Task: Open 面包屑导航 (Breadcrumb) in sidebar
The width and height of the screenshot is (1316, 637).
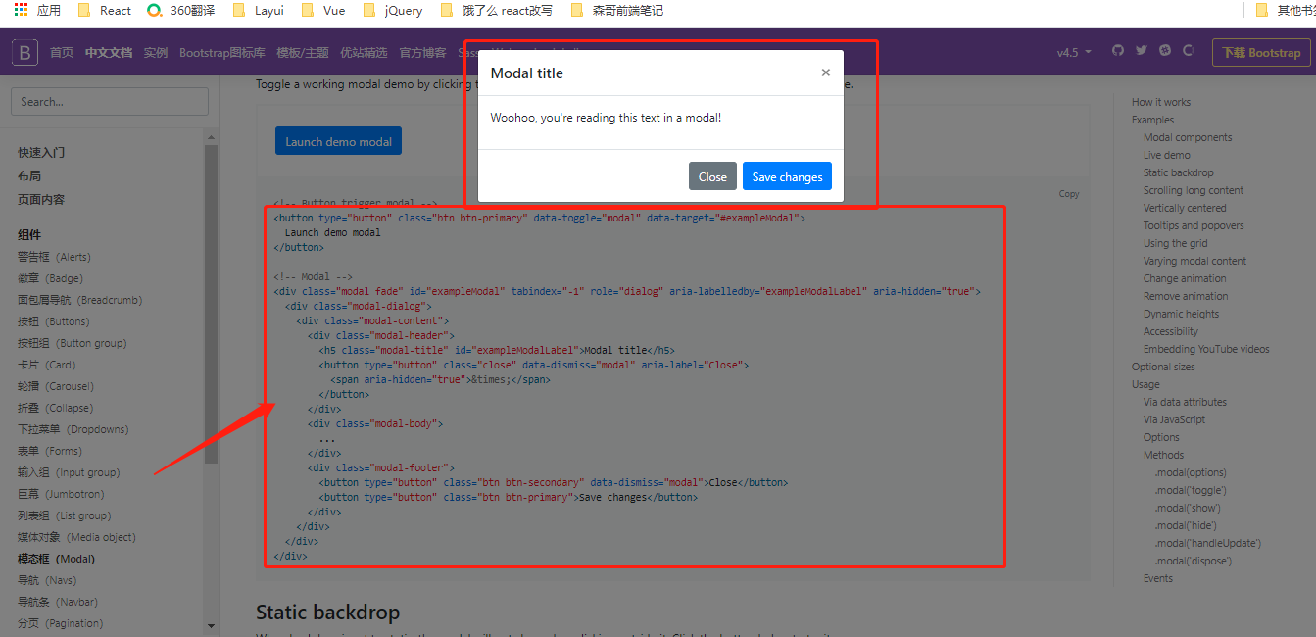Action: 79,300
